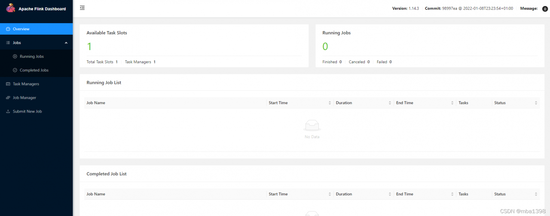Sort Running Job List by Start Time
This screenshot has height=216, width=550.
[330, 103]
